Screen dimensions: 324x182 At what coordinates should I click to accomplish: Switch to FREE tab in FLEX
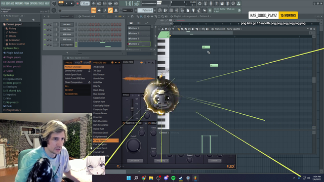[x=78, y=63]
